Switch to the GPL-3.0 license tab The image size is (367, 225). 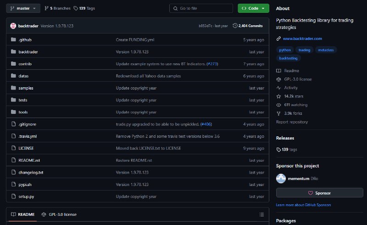pyautogui.click(x=59, y=214)
